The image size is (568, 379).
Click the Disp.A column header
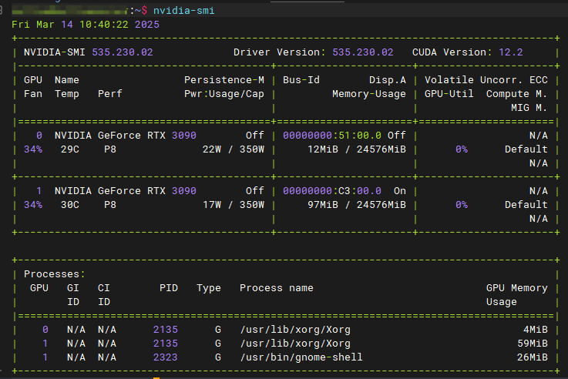[387, 80]
